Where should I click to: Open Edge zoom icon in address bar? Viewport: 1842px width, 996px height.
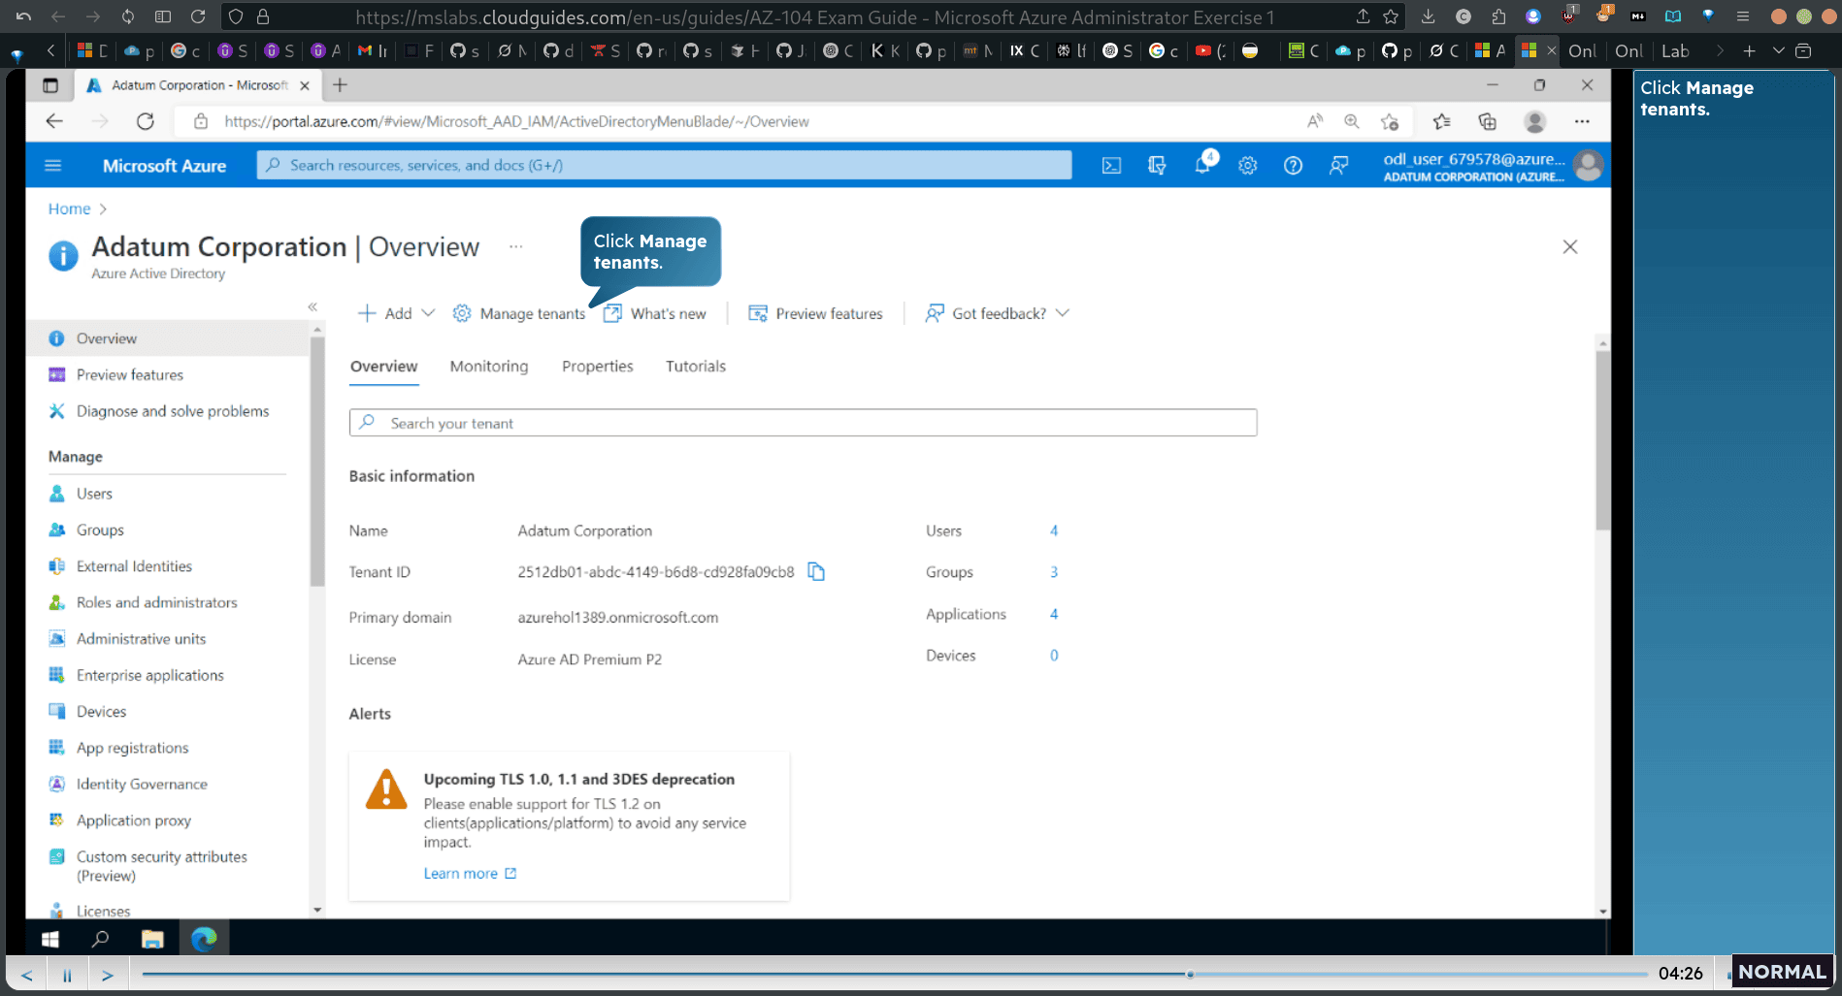tap(1351, 121)
